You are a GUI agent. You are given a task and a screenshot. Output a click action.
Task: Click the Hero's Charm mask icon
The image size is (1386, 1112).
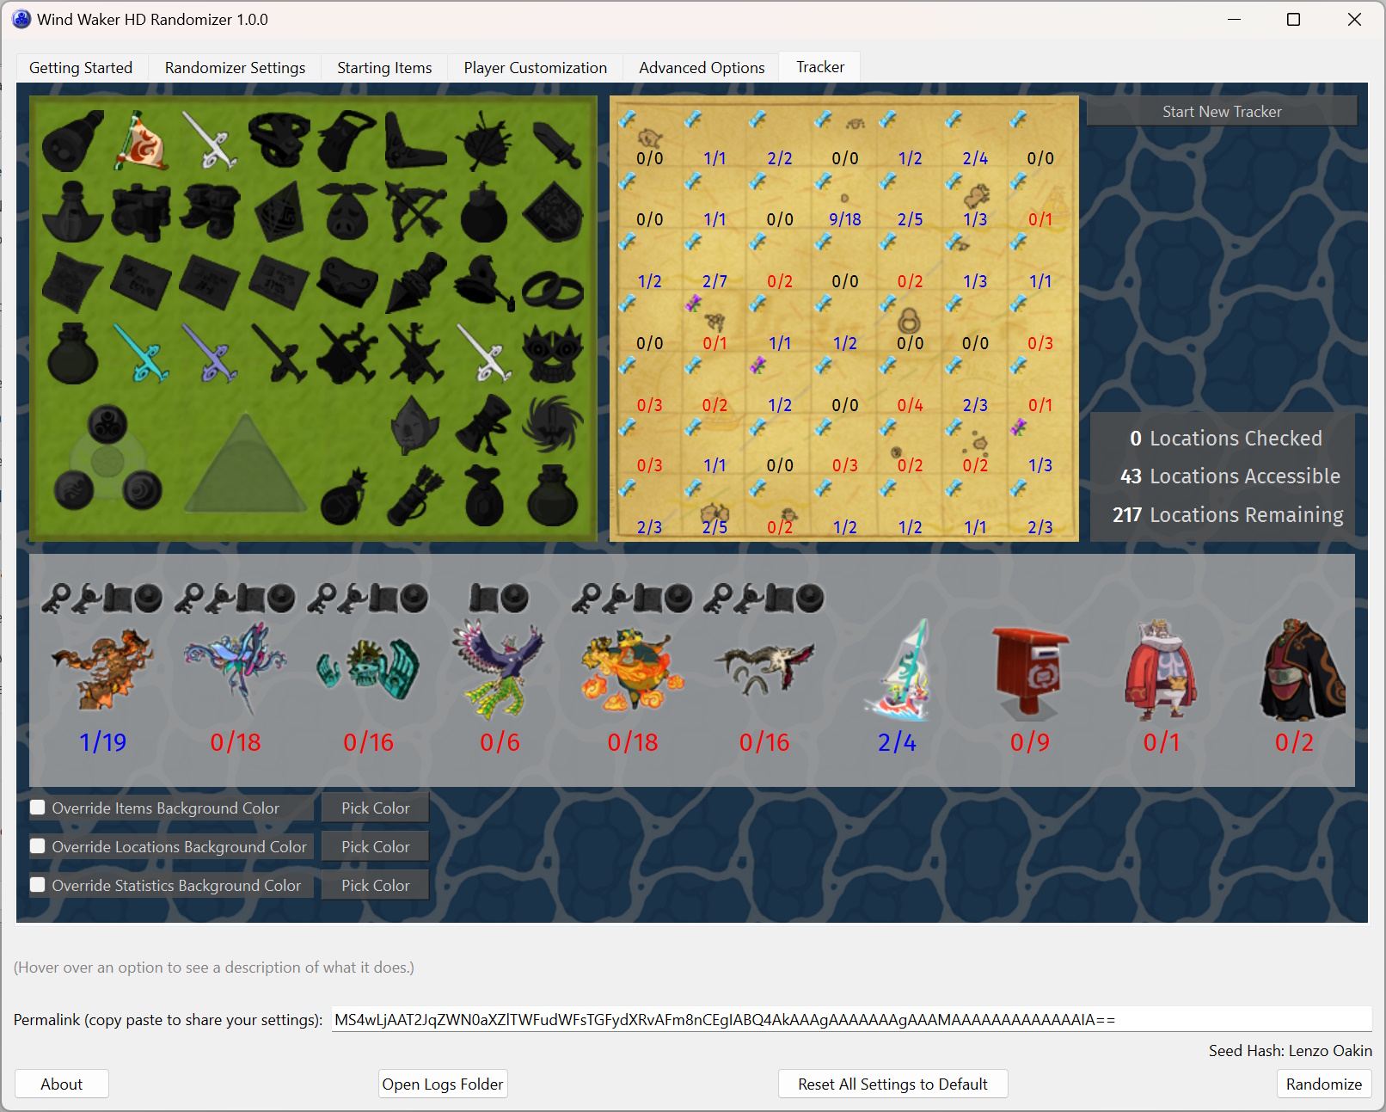coord(554,353)
